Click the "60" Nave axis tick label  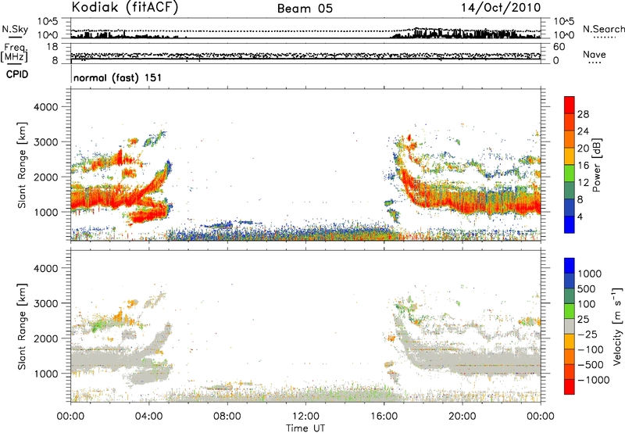point(559,47)
